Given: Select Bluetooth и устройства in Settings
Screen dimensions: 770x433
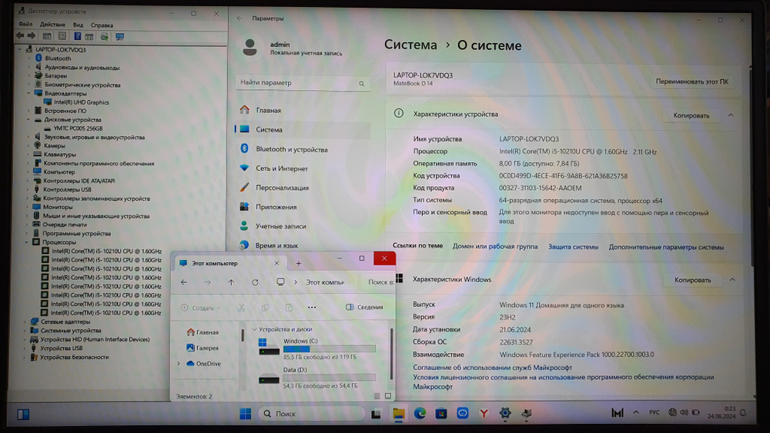Looking at the screenshot, I should coord(302,149).
